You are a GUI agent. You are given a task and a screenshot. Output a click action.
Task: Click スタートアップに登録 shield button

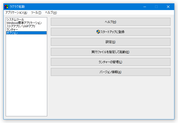coord(111,32)
